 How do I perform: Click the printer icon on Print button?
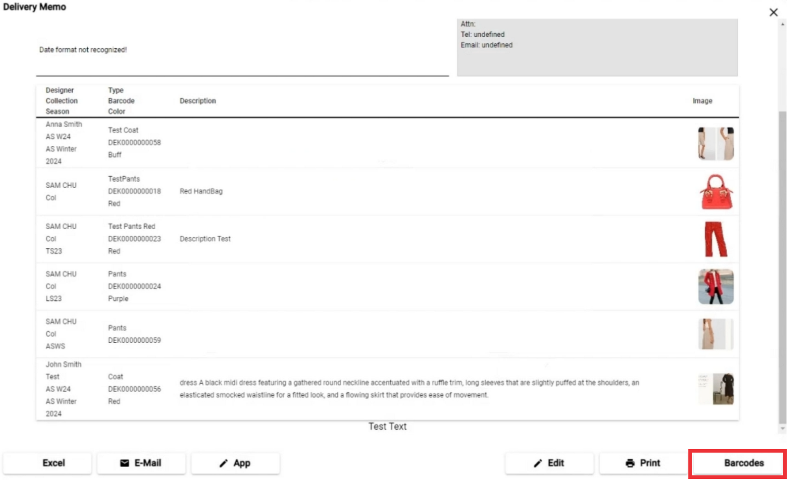pyautogui.click(x=630, y=463)
